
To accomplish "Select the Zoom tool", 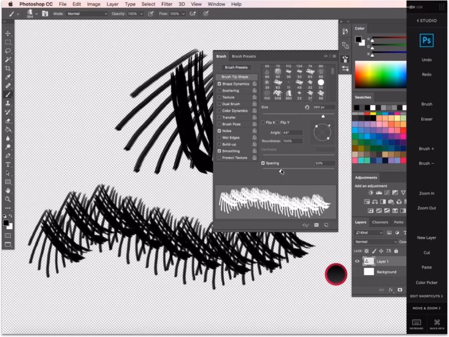I will tap(8, 200).
